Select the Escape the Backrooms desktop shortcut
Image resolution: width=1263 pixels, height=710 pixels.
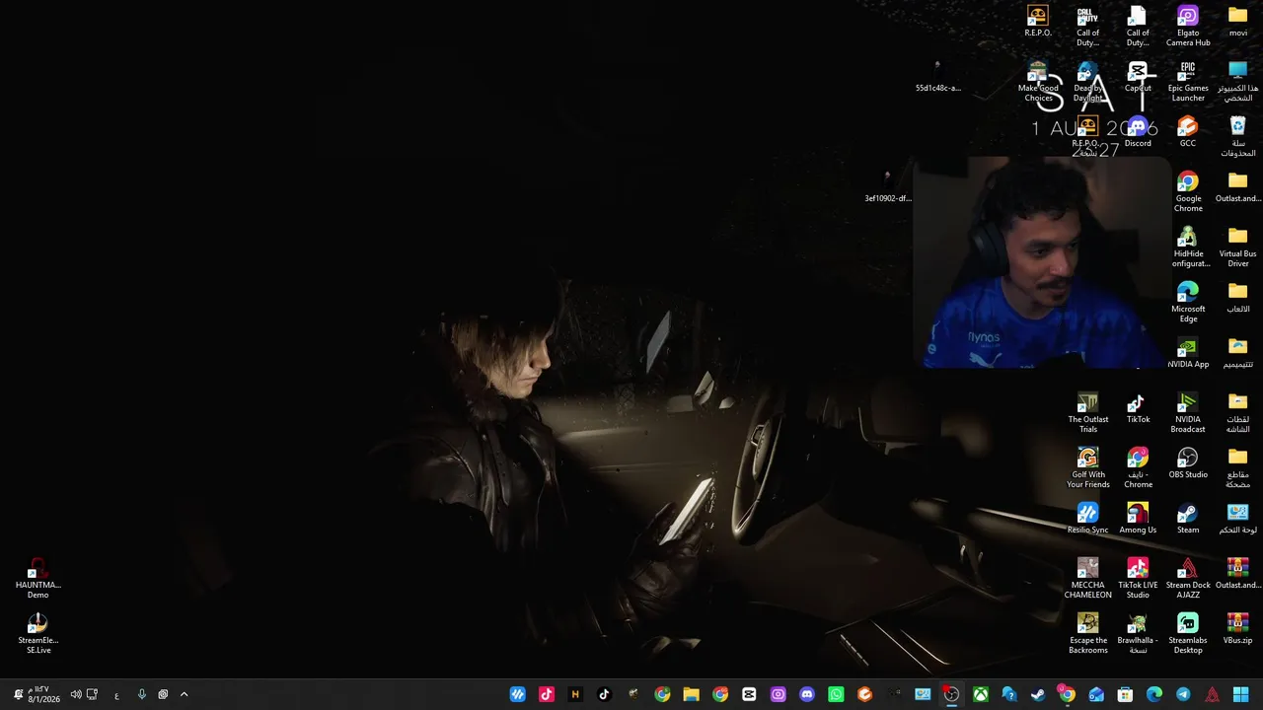point(1088,634)
